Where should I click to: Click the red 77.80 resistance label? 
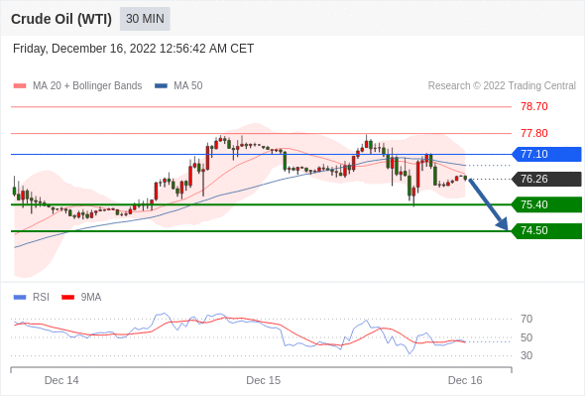click(534, 133)
